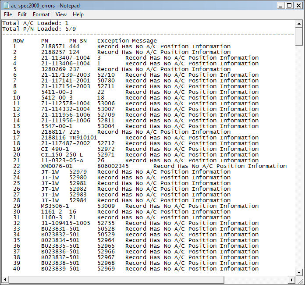Screen dimensions: 305x285
Task: Click part number B023832-501
Action: pos(60,234)
